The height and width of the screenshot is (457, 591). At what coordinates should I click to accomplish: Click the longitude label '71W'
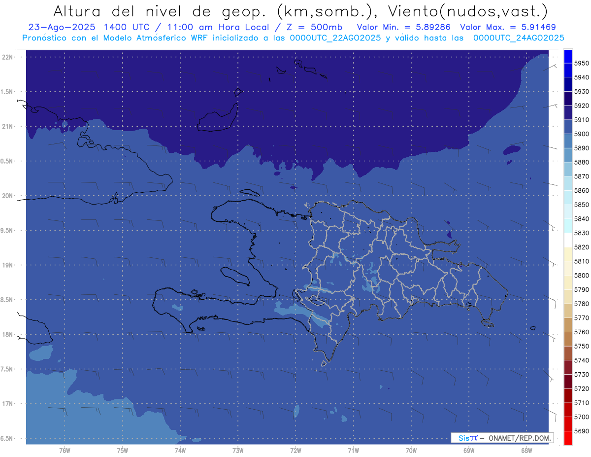353,451
